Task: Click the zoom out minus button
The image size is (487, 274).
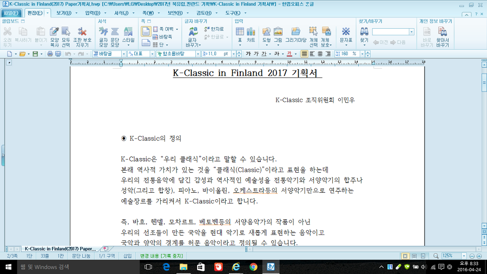Action: [472, 256]
